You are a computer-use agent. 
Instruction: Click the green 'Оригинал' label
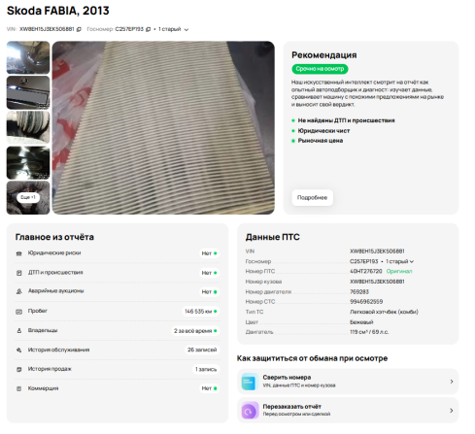(x=399, y=271)
